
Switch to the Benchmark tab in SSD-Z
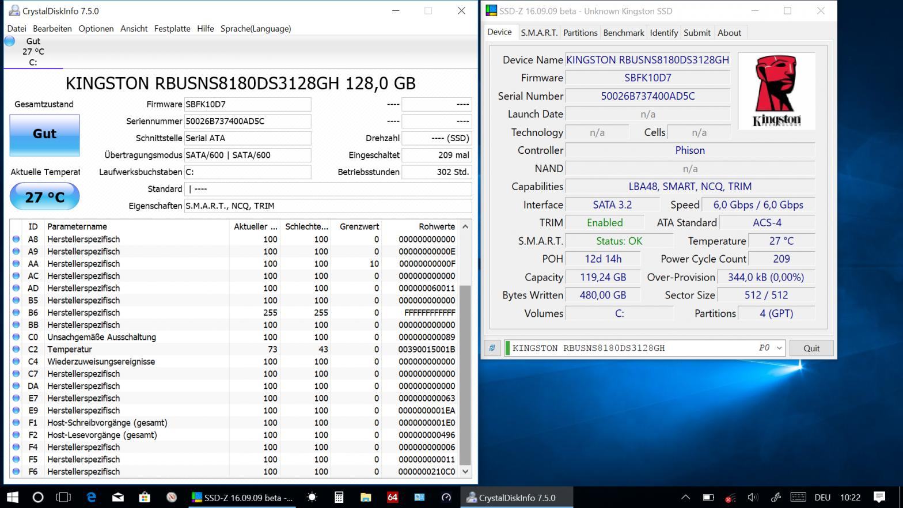coord(624,33)
